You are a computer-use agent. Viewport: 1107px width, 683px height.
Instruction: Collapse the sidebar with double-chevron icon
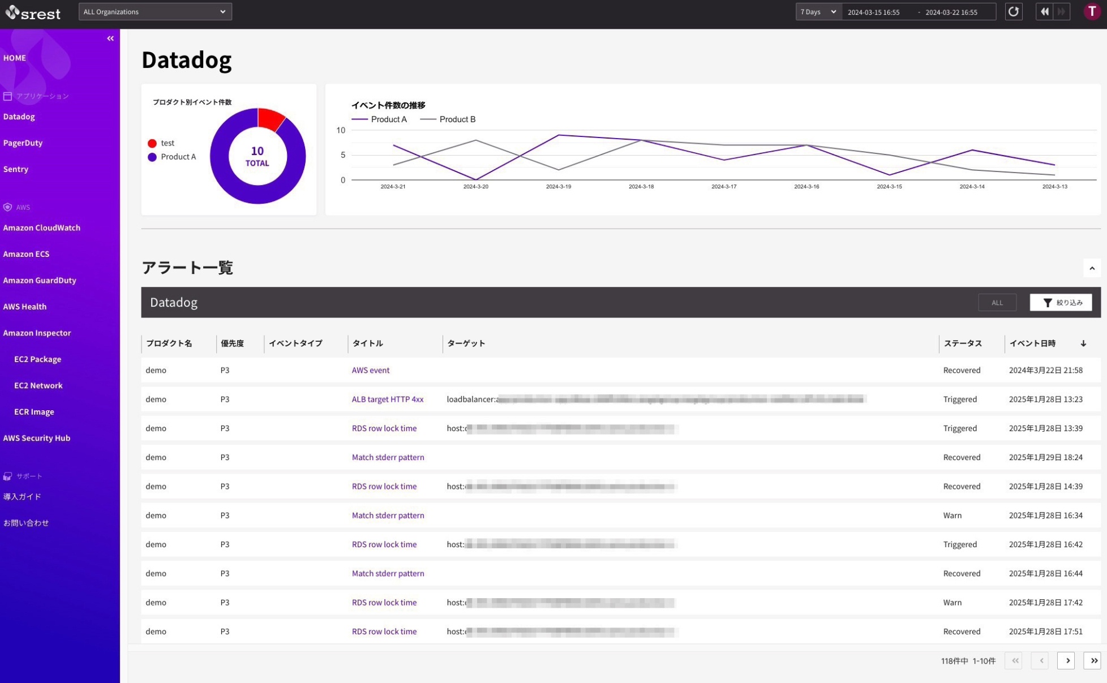coord(110,38)
